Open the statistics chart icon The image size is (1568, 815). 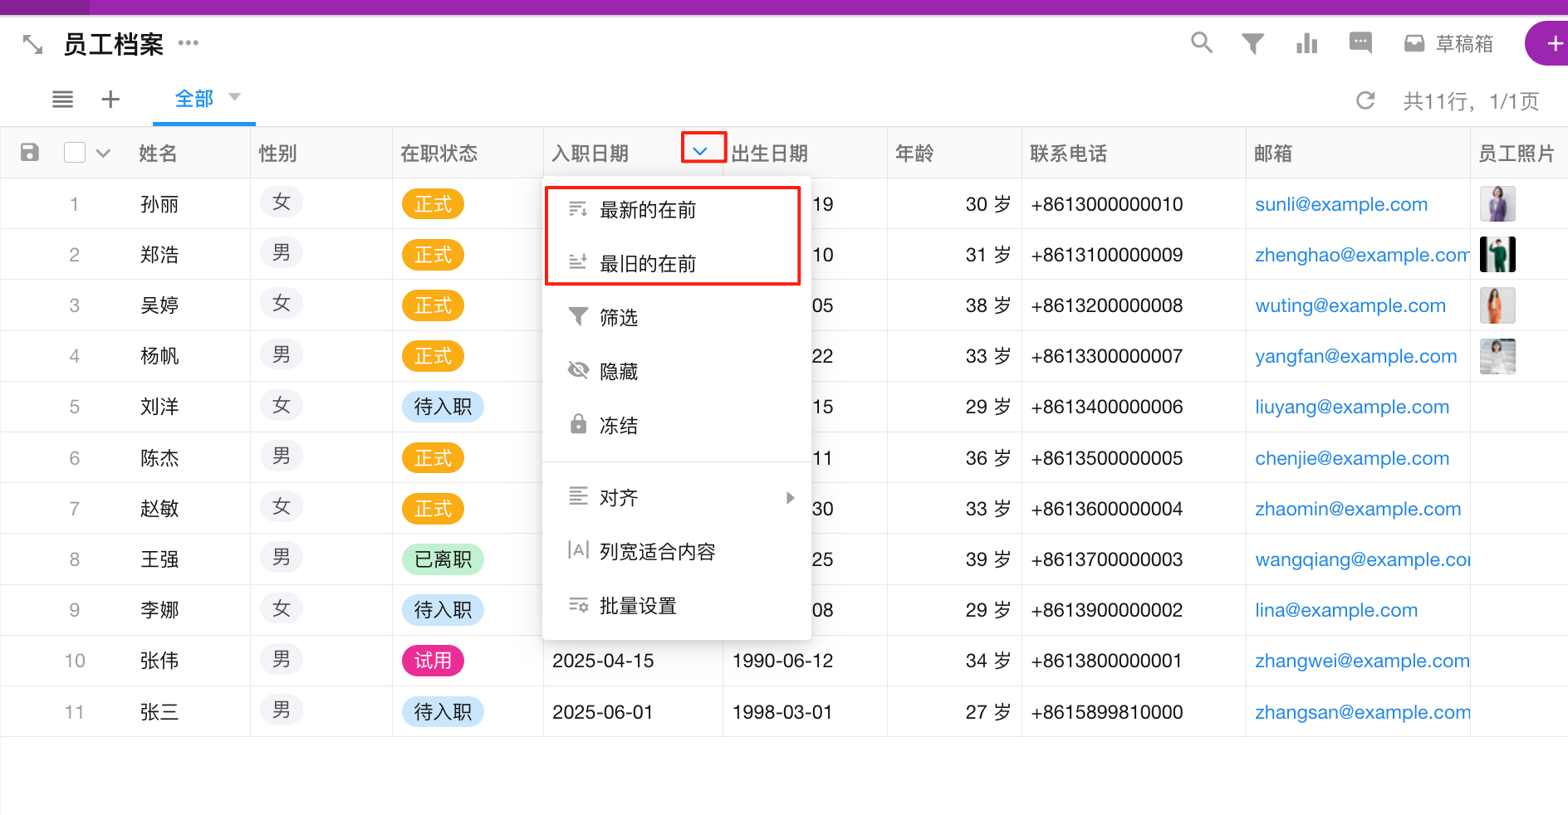(1306, 43)
